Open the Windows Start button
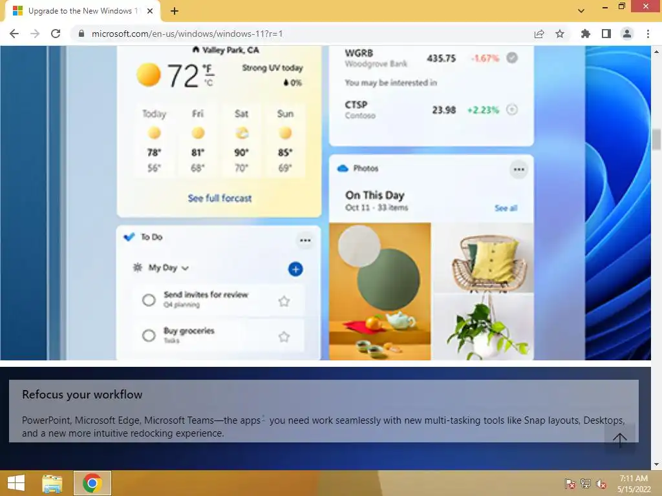 tap(16, 483)
